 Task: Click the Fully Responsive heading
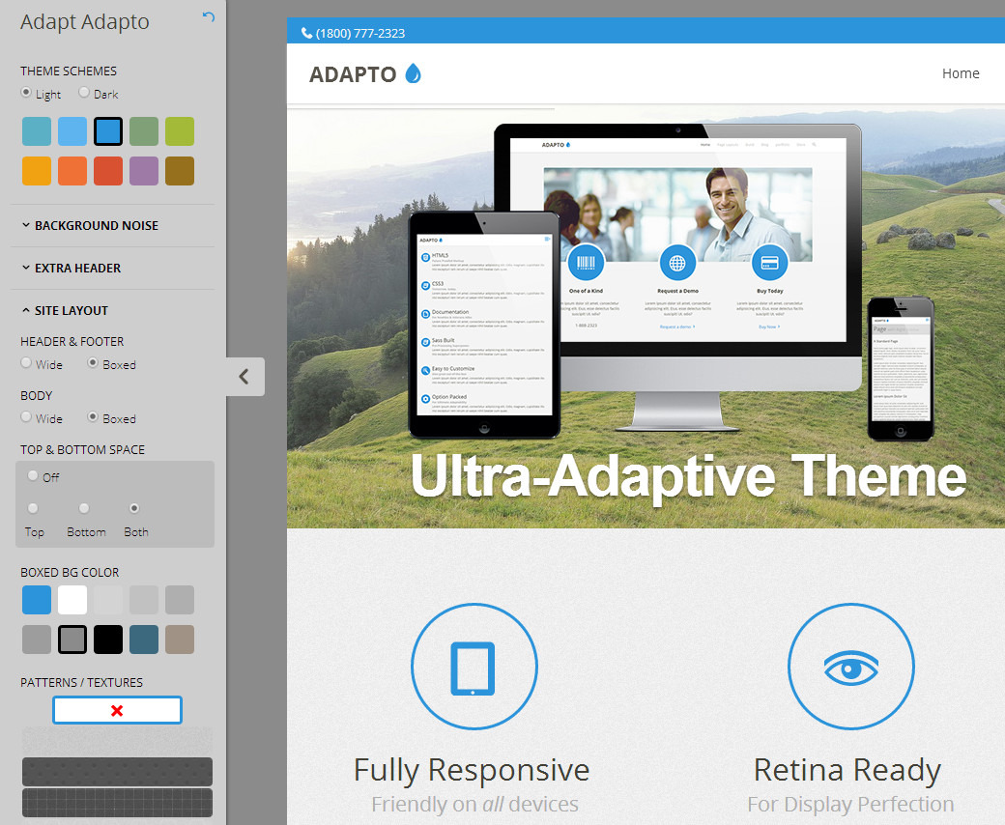471,770
